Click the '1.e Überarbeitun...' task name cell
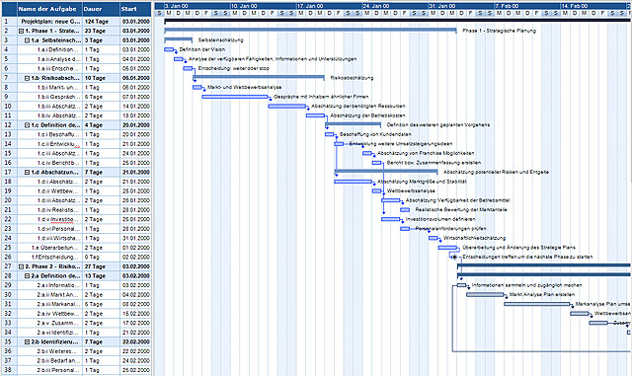Viewport: 632px width, 376px height. pos(49,248)
